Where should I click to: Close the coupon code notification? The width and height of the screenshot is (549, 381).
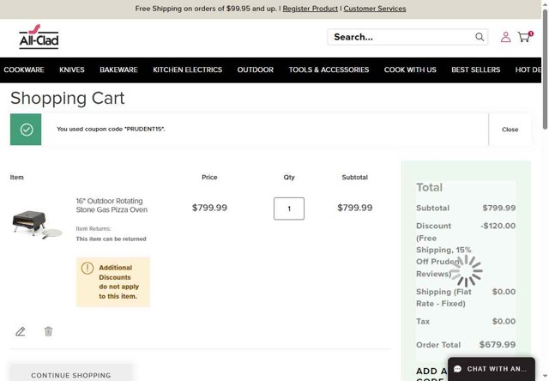[510, 130]
